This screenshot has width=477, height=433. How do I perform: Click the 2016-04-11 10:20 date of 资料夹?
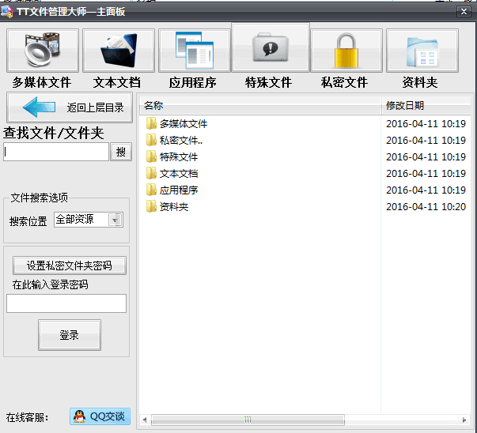pos(426,207)
